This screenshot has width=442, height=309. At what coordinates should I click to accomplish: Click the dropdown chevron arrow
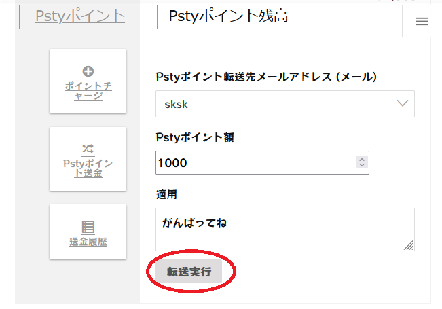(x=402, y=103)
